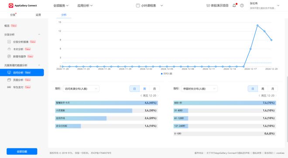This screenshot has width=288, height=158.
Task: Click the page vertical scrollbar
Action: coord(287,109)
